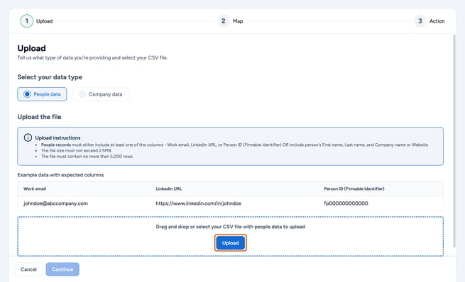Click the Select your data type heading
The height and width of the screenshot is (282, 465).
pyautogui.click(x=50, y=77)
